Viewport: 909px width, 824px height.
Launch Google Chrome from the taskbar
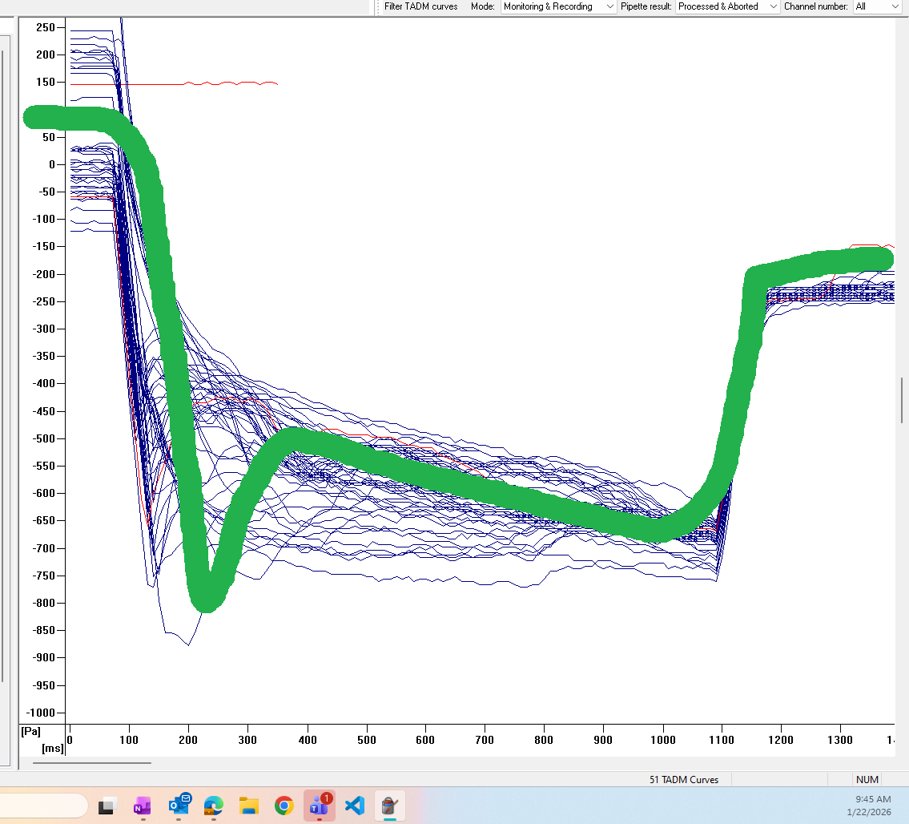(x=284, y=806)
